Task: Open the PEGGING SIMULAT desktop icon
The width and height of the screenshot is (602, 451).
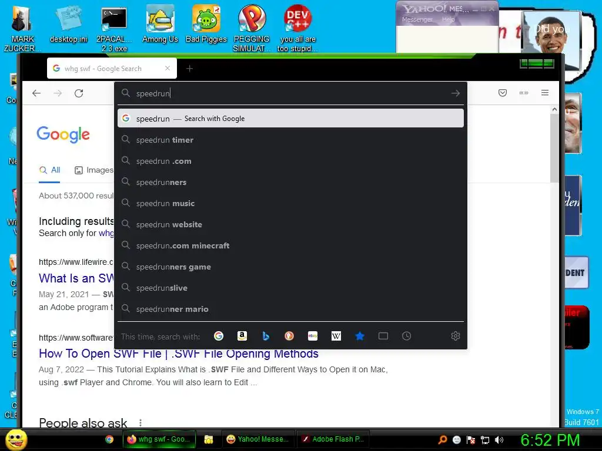Action: (x=252, y=28)
